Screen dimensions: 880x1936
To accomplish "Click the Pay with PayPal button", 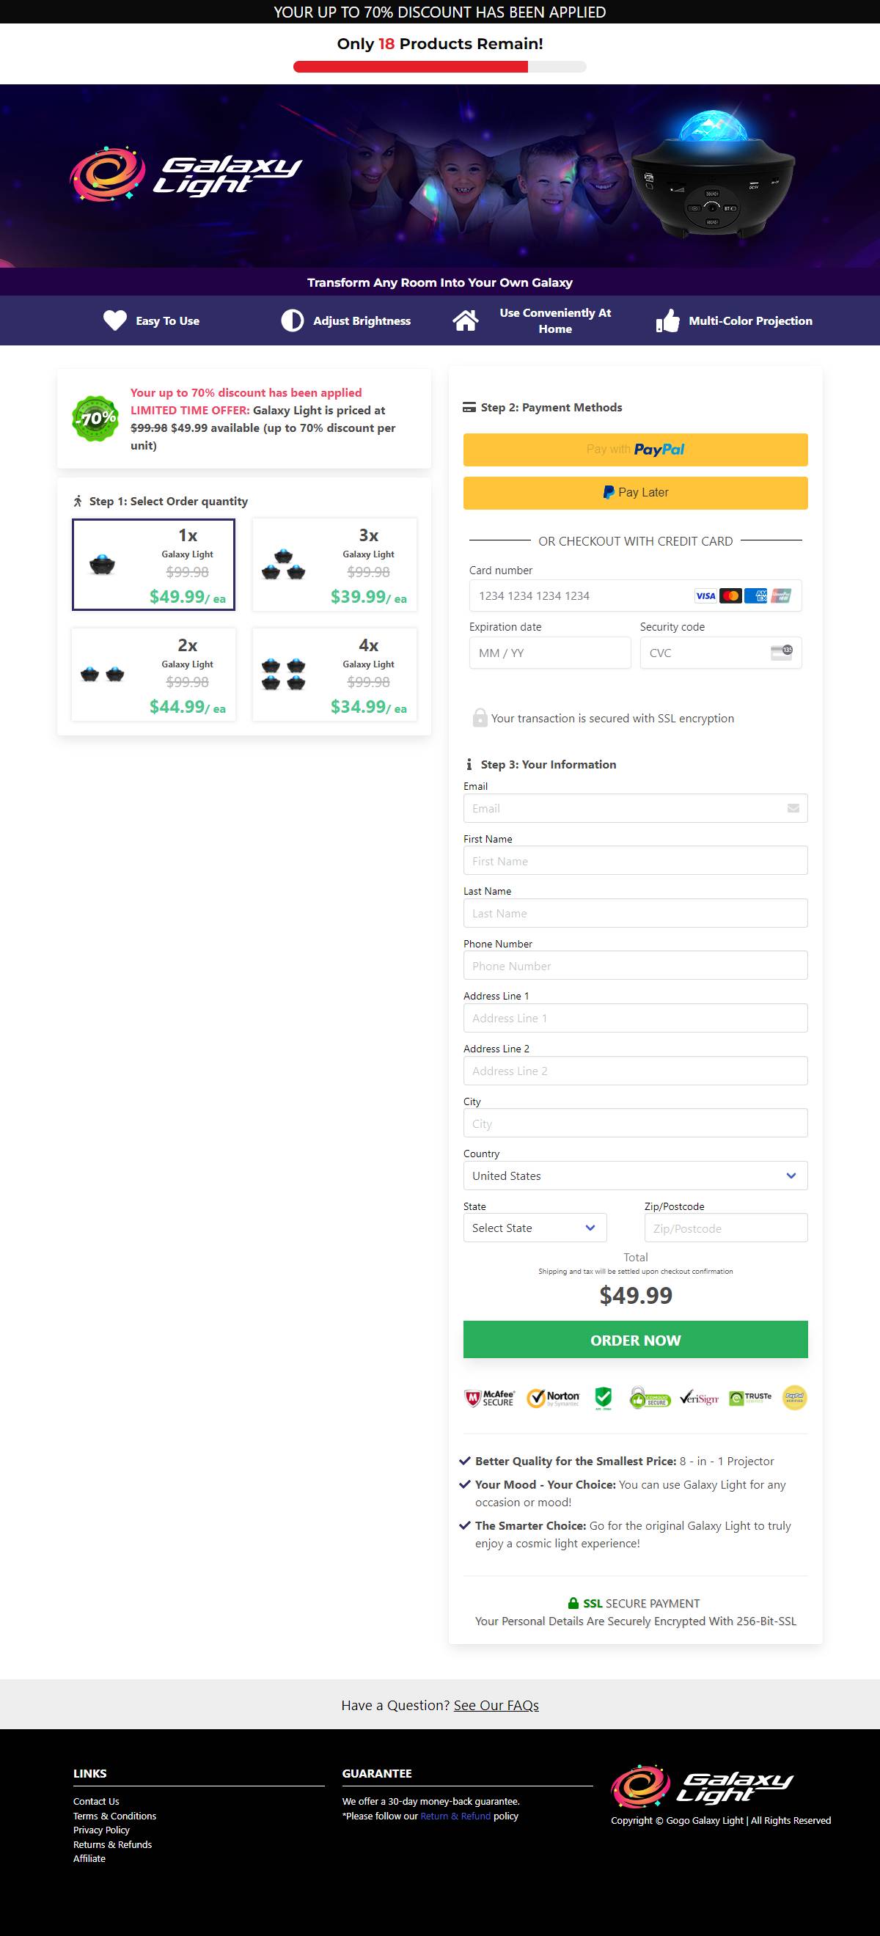I will [x=635, y=450].
